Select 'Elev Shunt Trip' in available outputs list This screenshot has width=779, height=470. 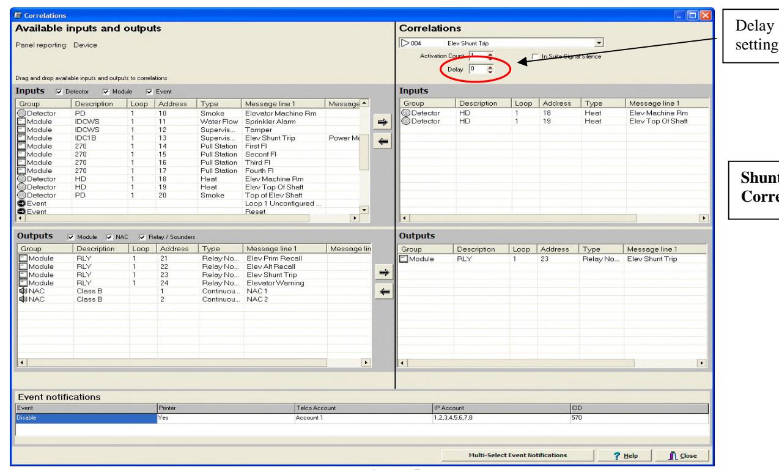(194, 274)
